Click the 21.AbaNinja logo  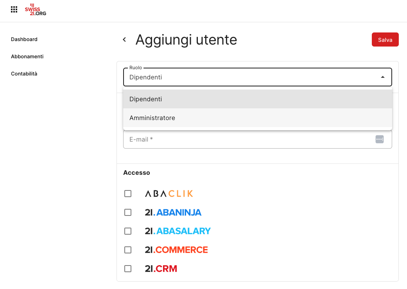173,212
